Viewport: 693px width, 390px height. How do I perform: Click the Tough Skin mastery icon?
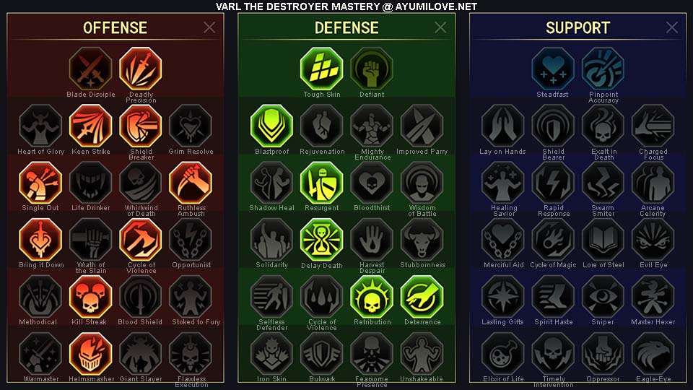pyautogui.click(x=321, y=69)
